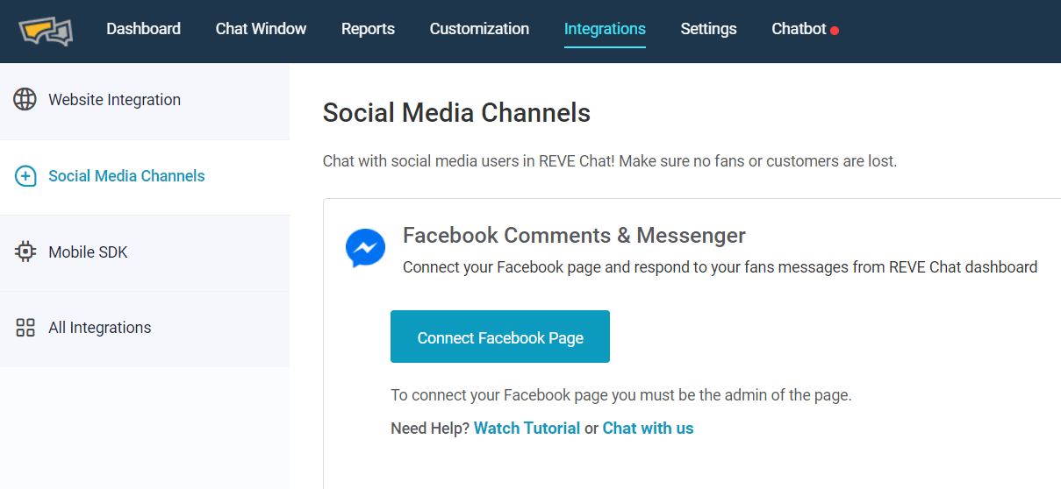Click the Social Media Channels page heading

(x=456, y=113)
